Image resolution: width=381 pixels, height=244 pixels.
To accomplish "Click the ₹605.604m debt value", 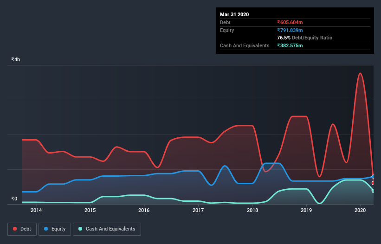I will [x=290, y=22].
